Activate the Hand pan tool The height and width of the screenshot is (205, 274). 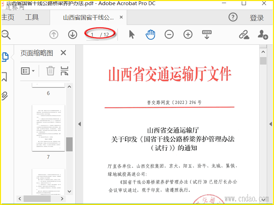coord(150,35)
